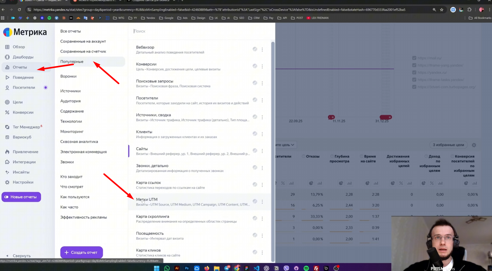Select Сохраненные на аккаунт category
The height and width of the screenshot is (271, 492).
click(83, 41)
